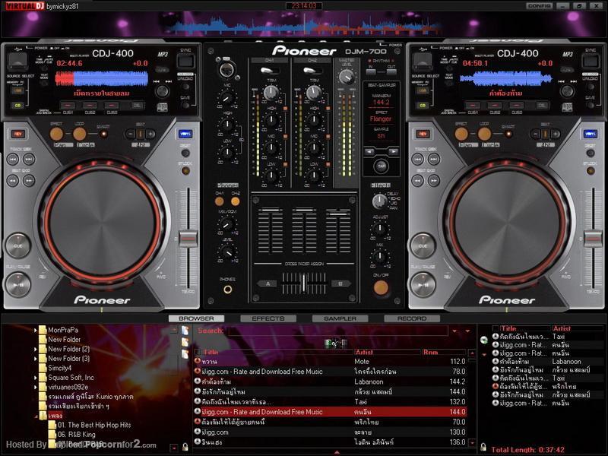Image resolution: width=608 pixels, height=456 pixels.
Task: Click beat sampler next arrow button
Action: (x=392, y=151)
